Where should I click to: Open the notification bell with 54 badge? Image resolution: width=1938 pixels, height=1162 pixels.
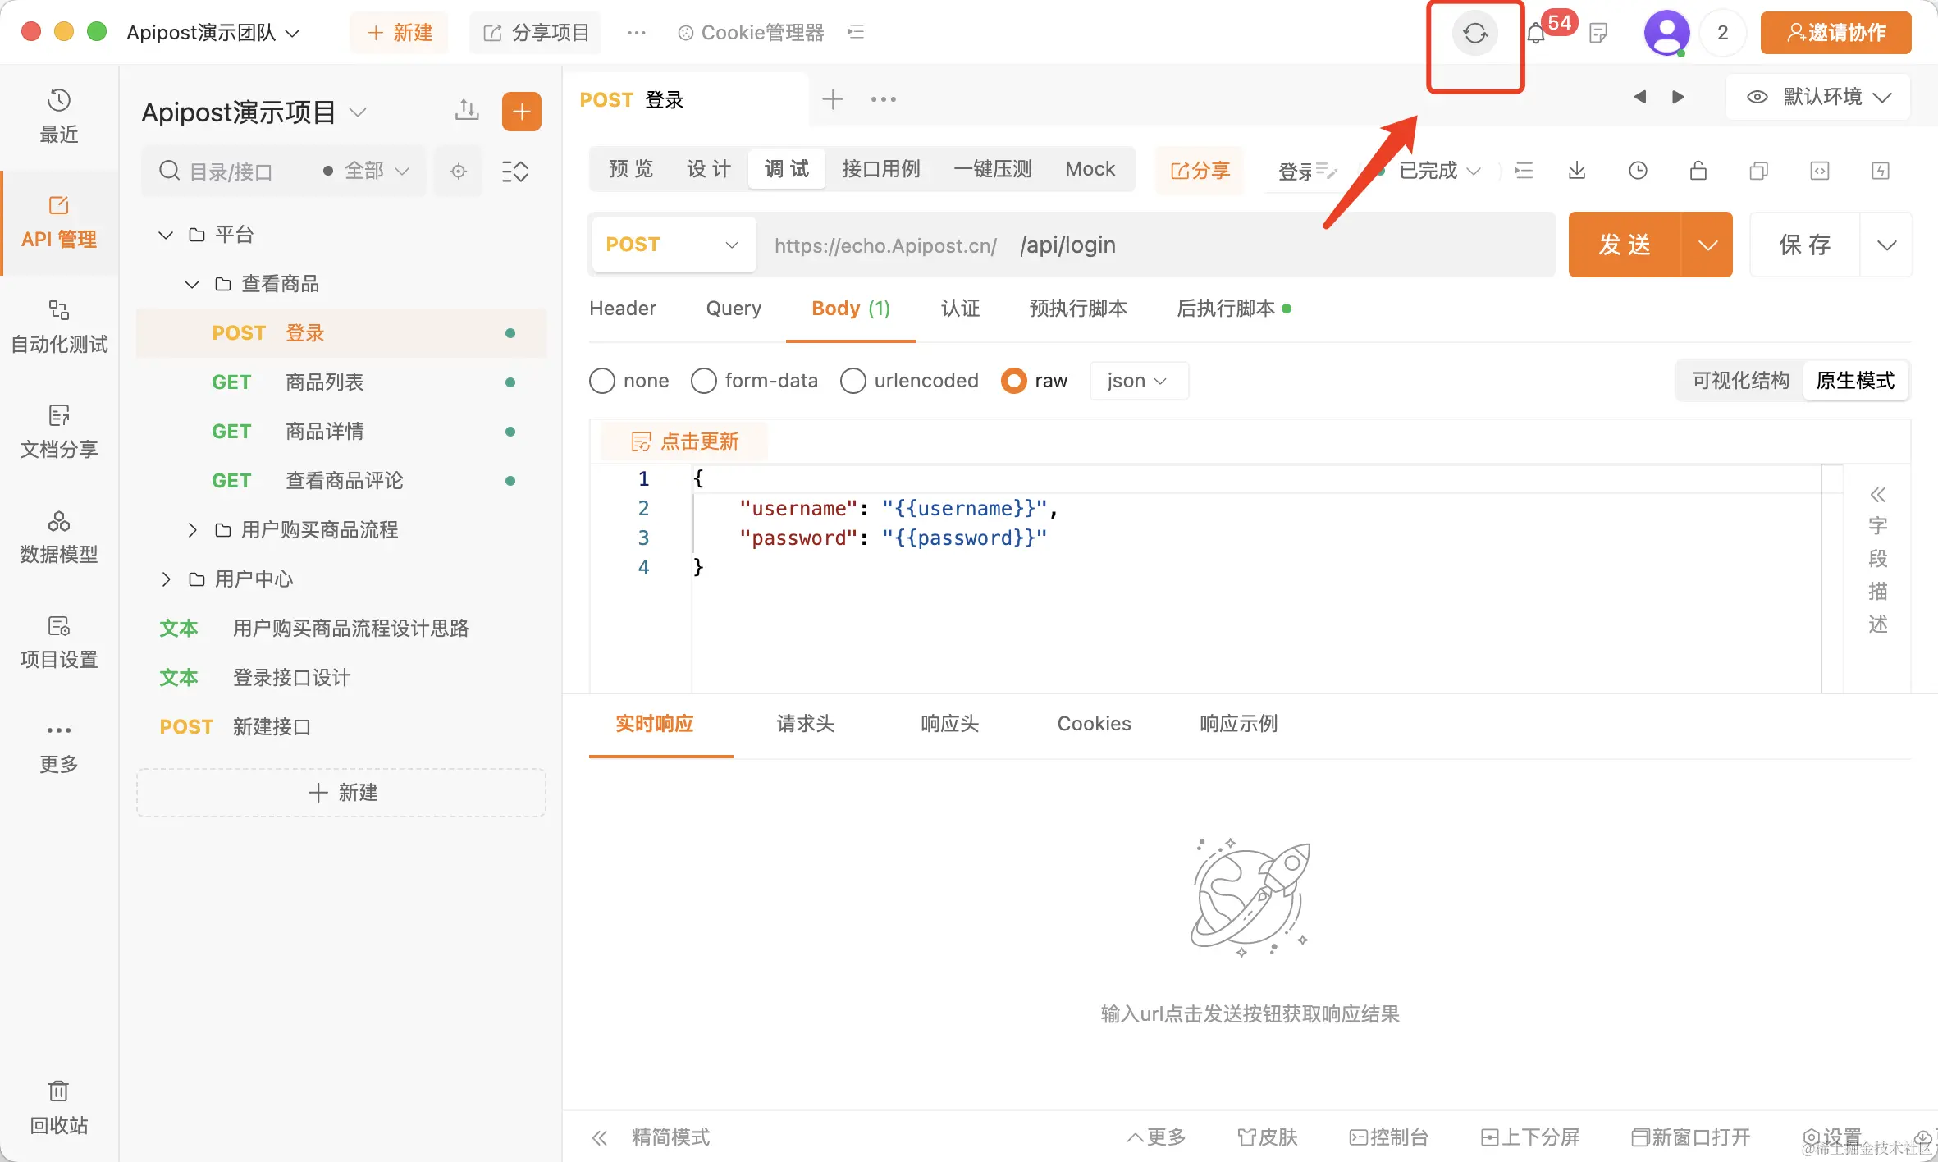point(1536,34)
